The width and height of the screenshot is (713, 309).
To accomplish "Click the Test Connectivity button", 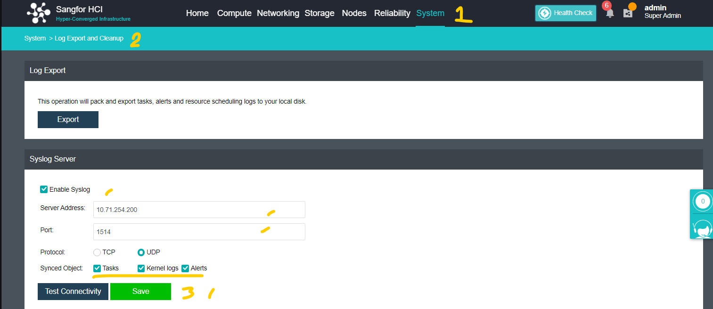I will coord(73,292).
